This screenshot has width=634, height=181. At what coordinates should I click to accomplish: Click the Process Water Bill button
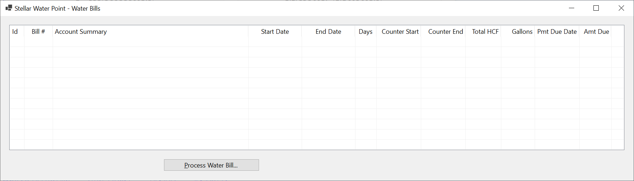coord(211,165)
